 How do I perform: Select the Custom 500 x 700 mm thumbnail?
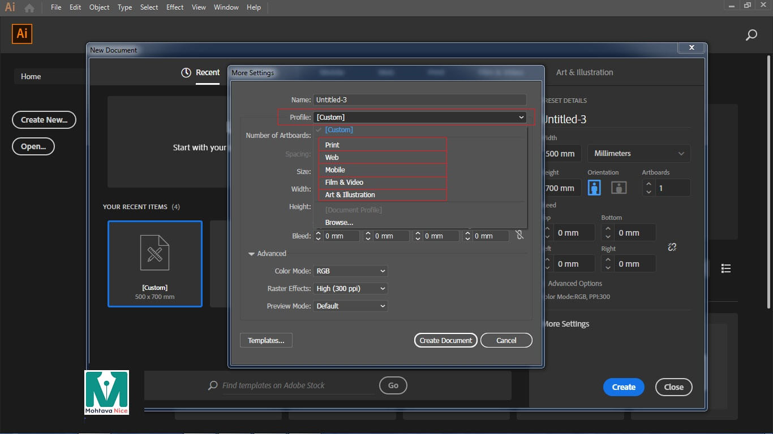pos(155,263)
